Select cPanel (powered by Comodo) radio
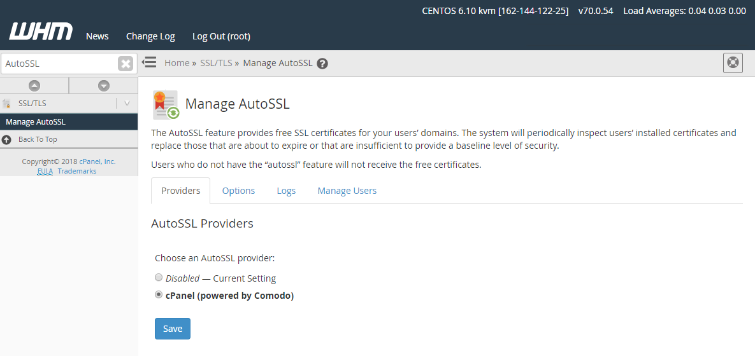755x356 pixels. tap(159, 294)
